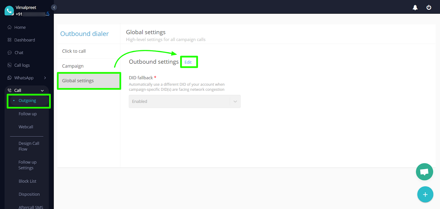440x209 pixels.
Task: Open the Follow up menu item
Action: [x=28, y=114]
